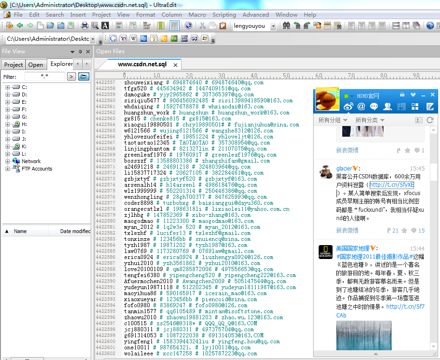The image size is (440, 360).
Task: Open Print Preview magnifier icon
Action: point(95,26)
